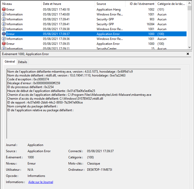Select the Application Hang event row

[94, 10]
